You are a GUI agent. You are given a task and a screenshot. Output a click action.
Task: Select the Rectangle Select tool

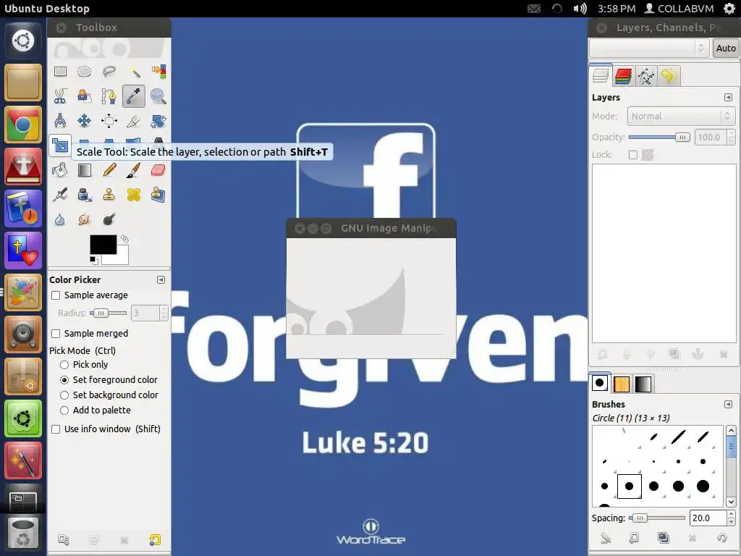(60, 72)
